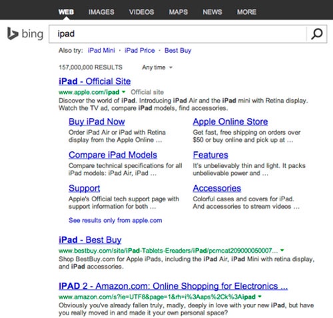Open the arrow beside www.apple.com/ipad
Screen dimensions: 333x318
click(124, 91)
